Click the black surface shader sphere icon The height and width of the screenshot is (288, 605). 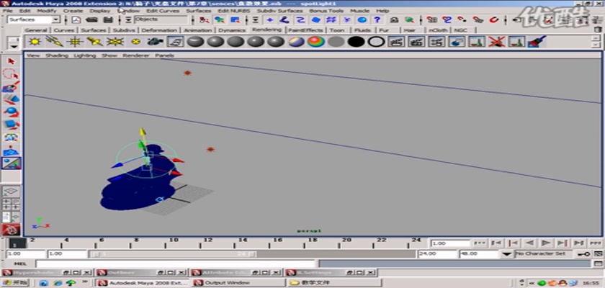click(356, 42)
